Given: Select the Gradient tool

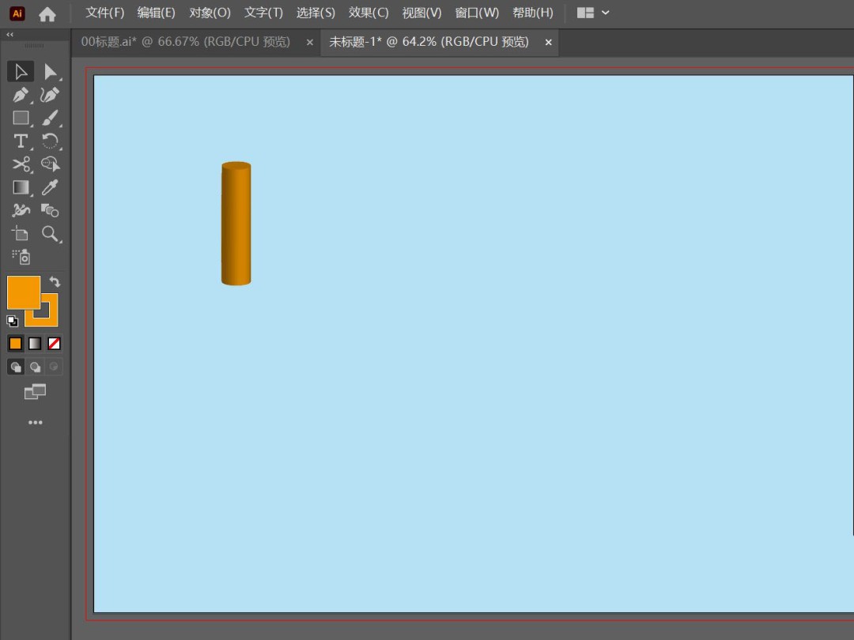Looking at the screenshot, I should click(x=21, y=187).
